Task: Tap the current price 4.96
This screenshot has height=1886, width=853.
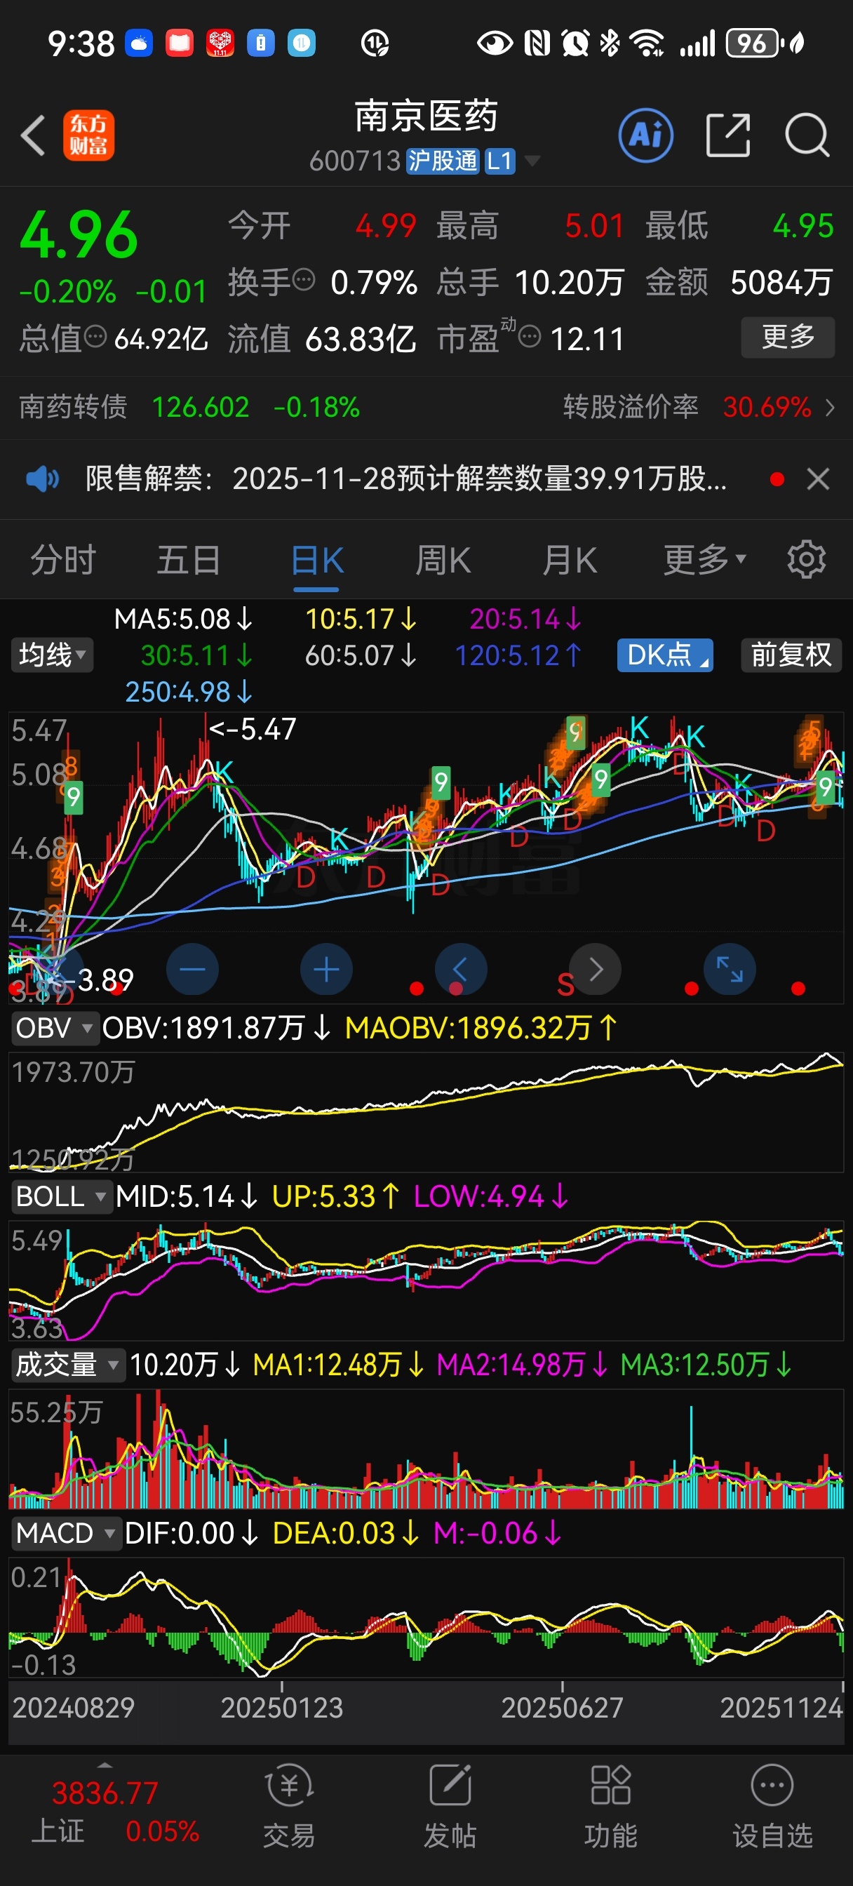Action: tap(79, 236)
